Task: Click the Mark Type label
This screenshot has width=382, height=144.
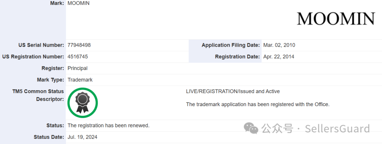Action: (51, 80)
